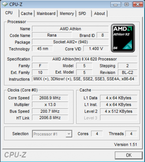Click the Package field Socket AM2+ (940)

coord(70,42)
